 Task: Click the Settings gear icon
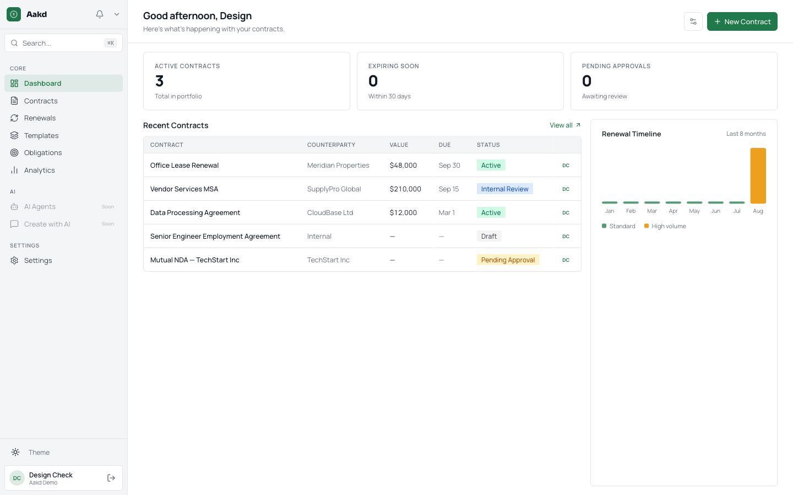pos(14,261)
